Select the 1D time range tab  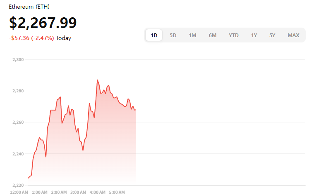pos(154,35)
